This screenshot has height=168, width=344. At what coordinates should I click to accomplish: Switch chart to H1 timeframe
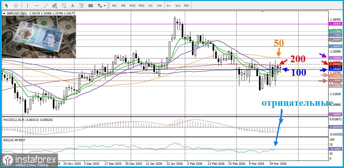point(150,5)
